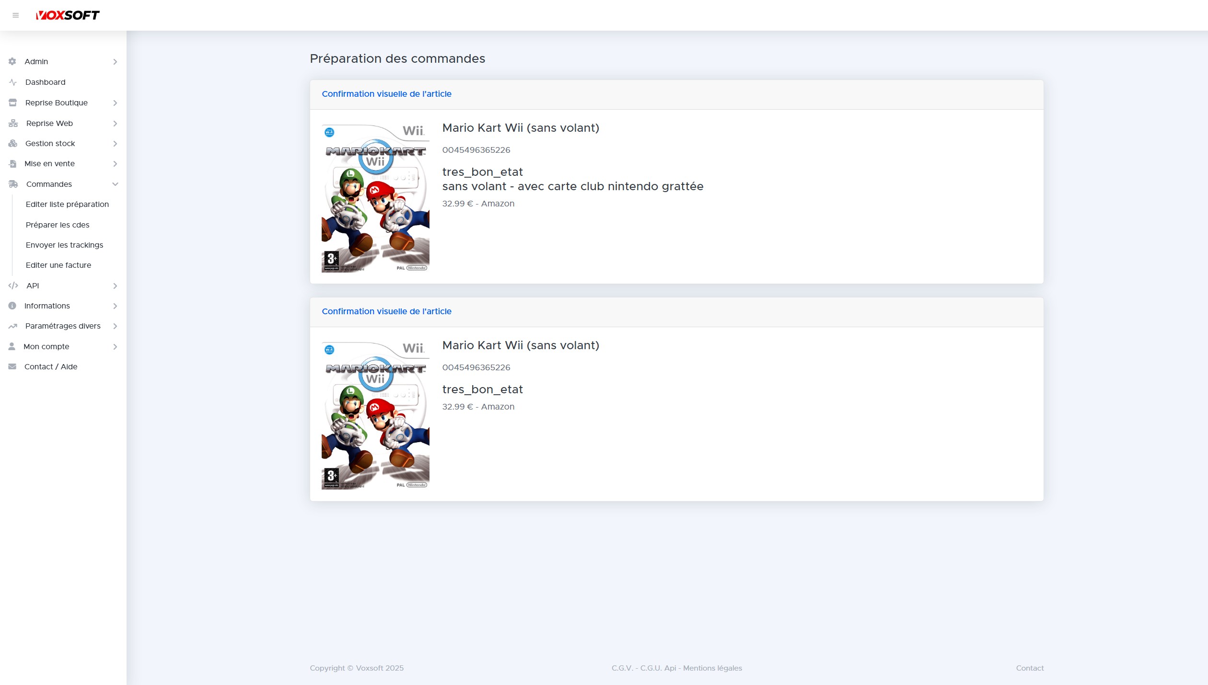Select the Admin gear icon
The image size is (1208, 685).
12,61
